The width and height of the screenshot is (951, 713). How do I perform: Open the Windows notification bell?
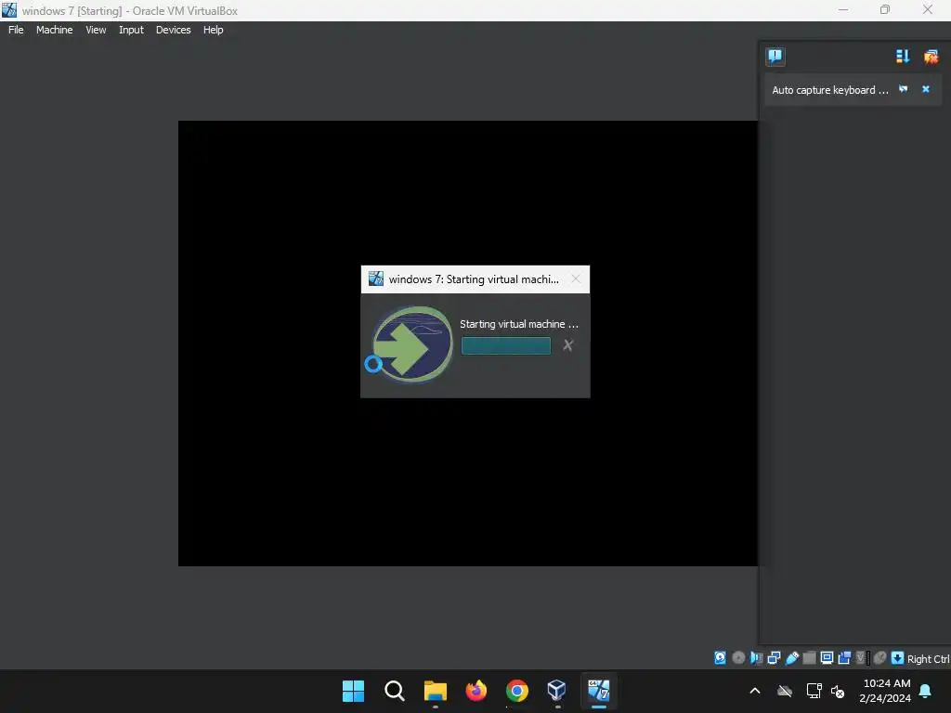click(x=926, y=691)
